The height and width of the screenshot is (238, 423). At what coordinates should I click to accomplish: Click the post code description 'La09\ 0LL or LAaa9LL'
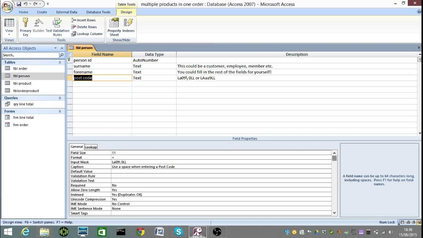[196, 78]
